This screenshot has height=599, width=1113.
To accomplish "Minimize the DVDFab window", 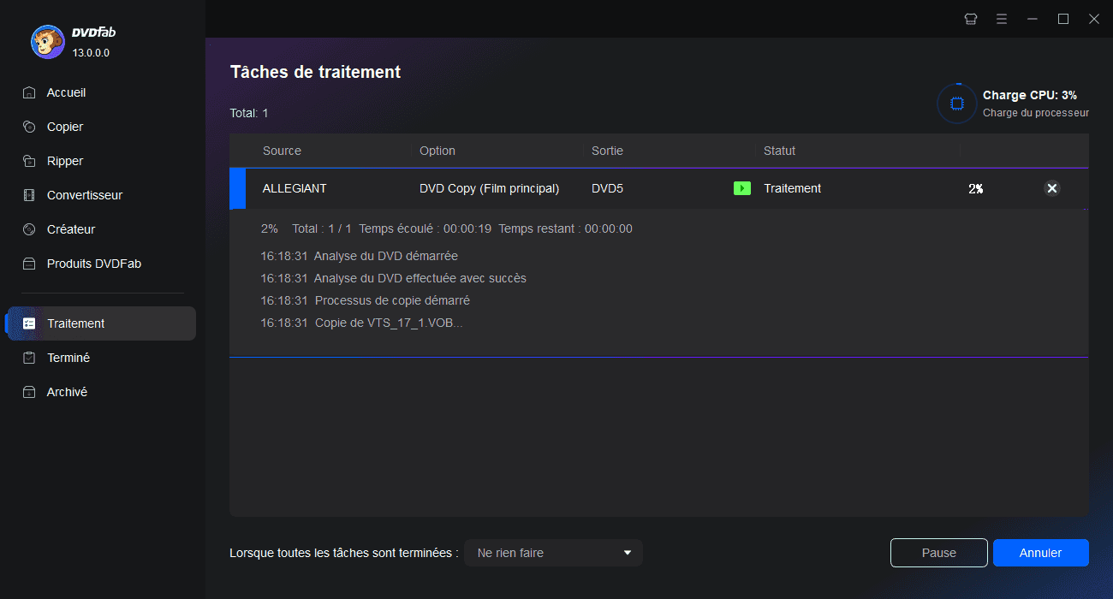I will tap(1033, 19).
